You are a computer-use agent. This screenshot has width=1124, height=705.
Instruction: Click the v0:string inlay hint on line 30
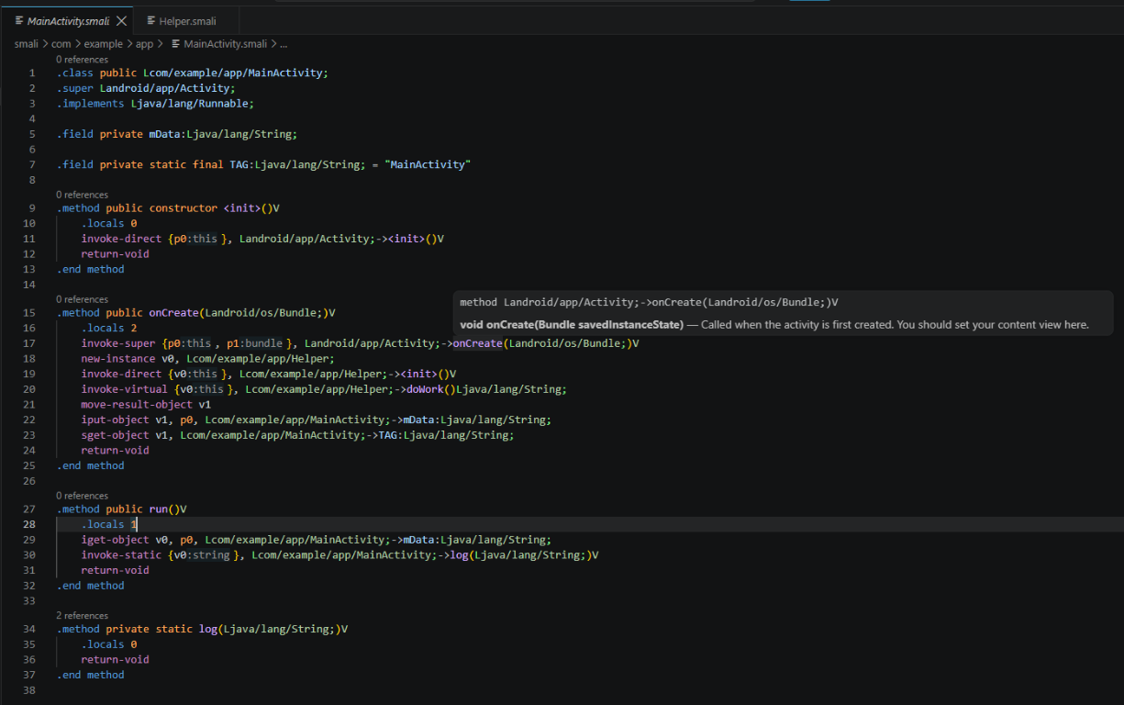[201, 554]
